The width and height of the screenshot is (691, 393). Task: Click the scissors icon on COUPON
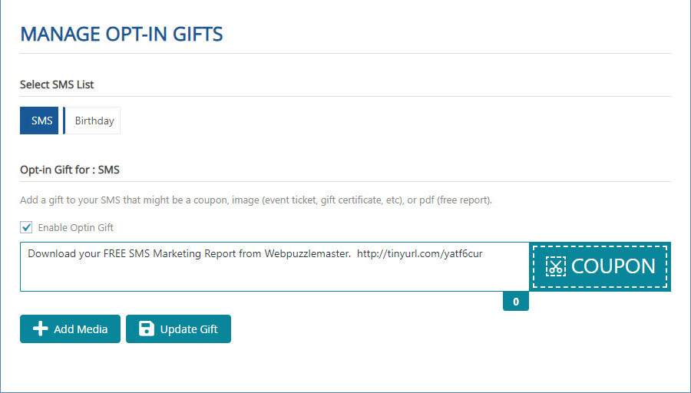tap(555, 266)
